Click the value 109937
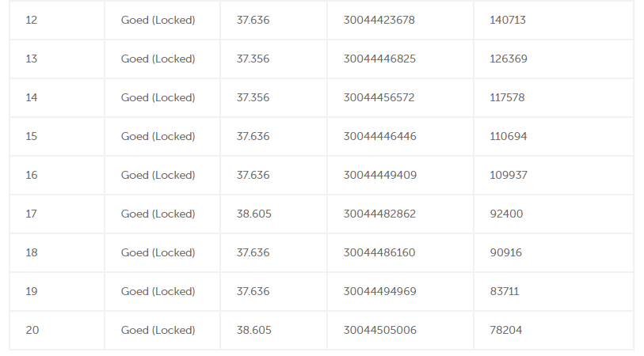Screen dimensions: 644x356 (x=509, y=175)
